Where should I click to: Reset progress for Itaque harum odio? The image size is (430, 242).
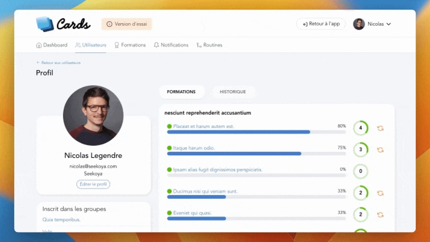click(x=381, y=150)
